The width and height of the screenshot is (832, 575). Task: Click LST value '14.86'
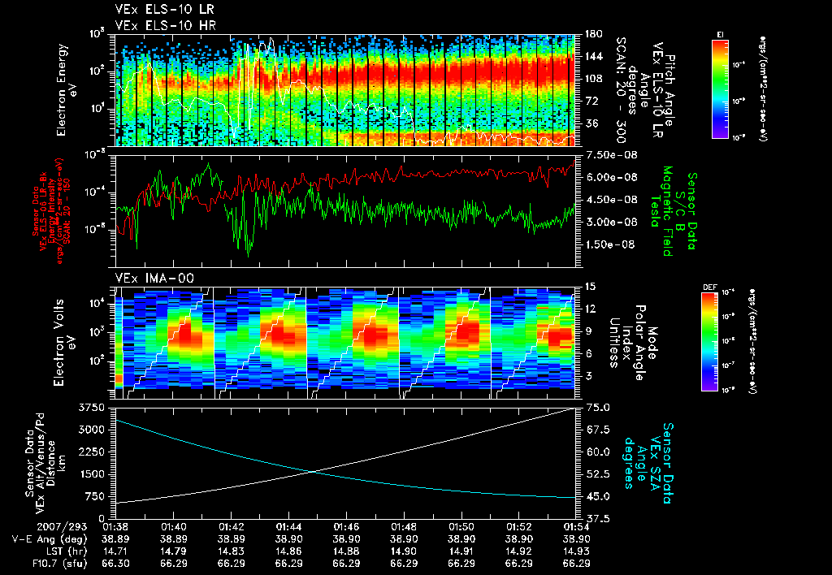[x=288, y=551]
